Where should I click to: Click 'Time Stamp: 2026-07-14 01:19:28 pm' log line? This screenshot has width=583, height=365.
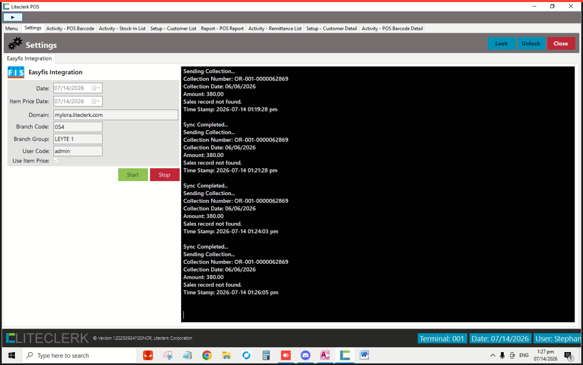pyautogui.click(x=230, y=109)
